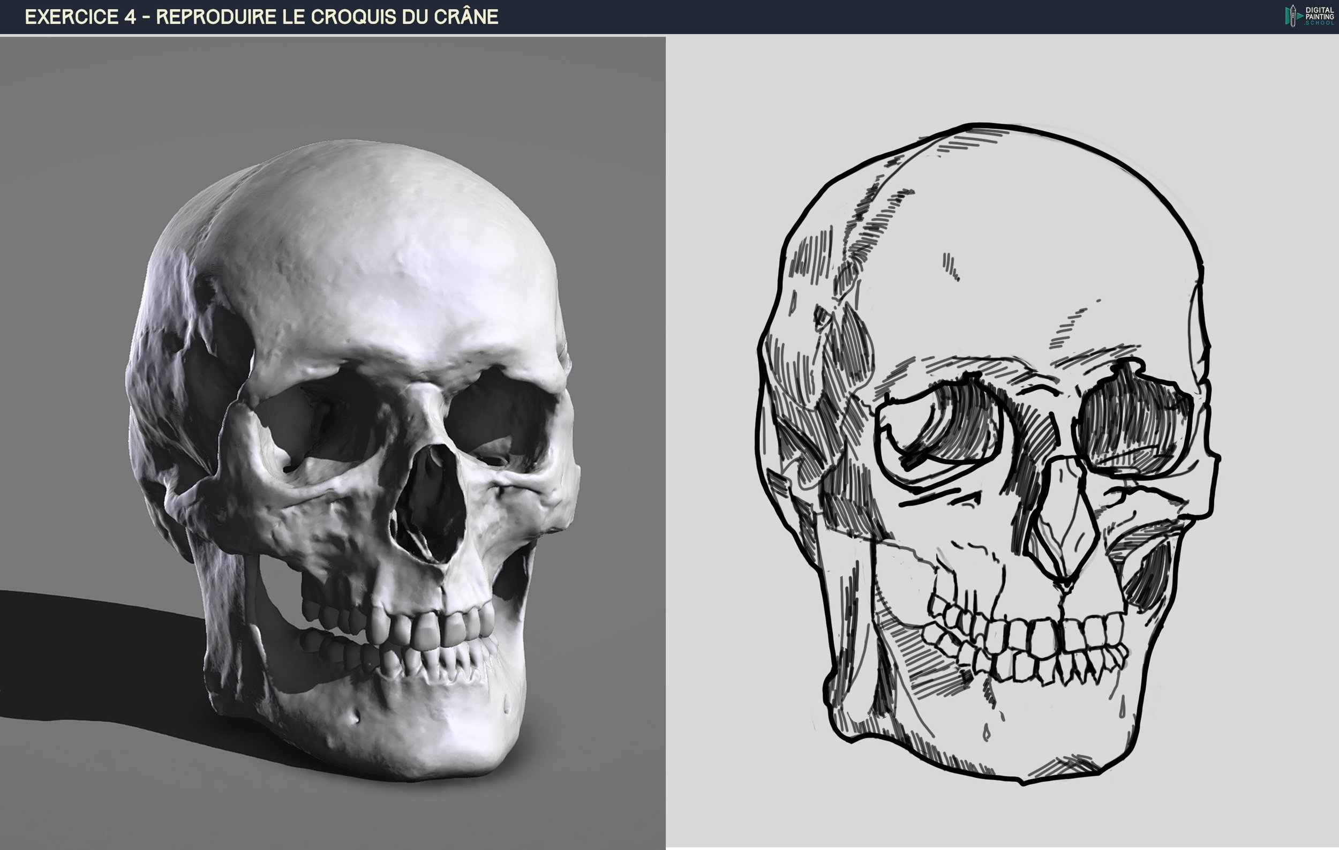Click the 'REPRODUIRE' word in the title
The image size is (1339, 850).
click(216, 17)
